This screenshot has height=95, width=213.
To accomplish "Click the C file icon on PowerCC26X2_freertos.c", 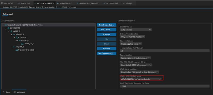I will (77, 3).
